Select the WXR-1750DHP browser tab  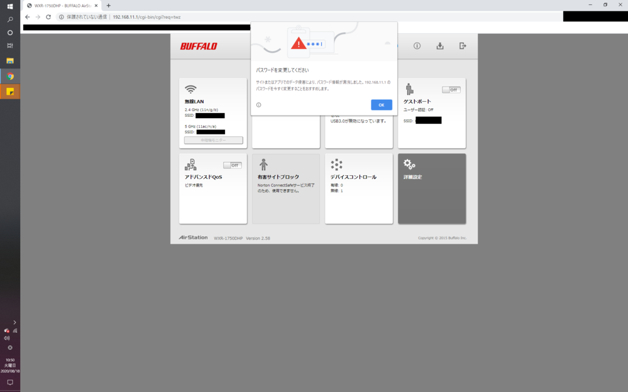click(x=62, y=6)
